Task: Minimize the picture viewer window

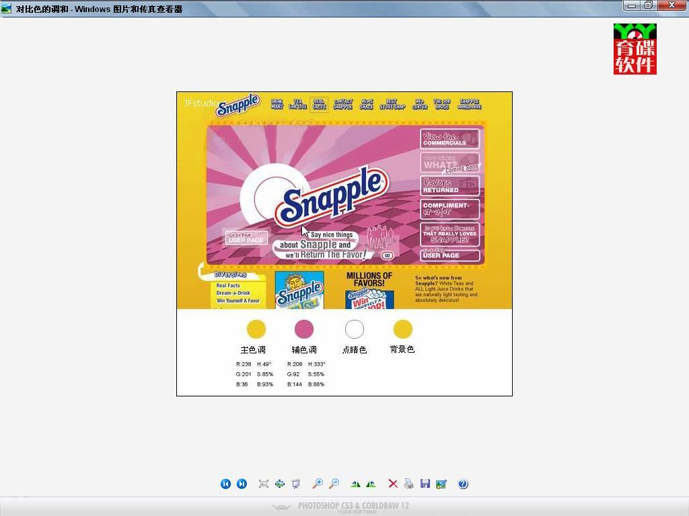Action: (631, 5)
